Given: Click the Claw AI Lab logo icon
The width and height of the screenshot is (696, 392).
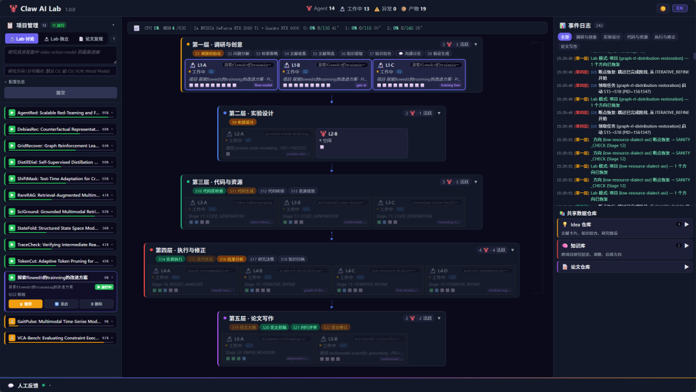Looking at the screenshot, I should pyautogui.click(x=13, y=9).
